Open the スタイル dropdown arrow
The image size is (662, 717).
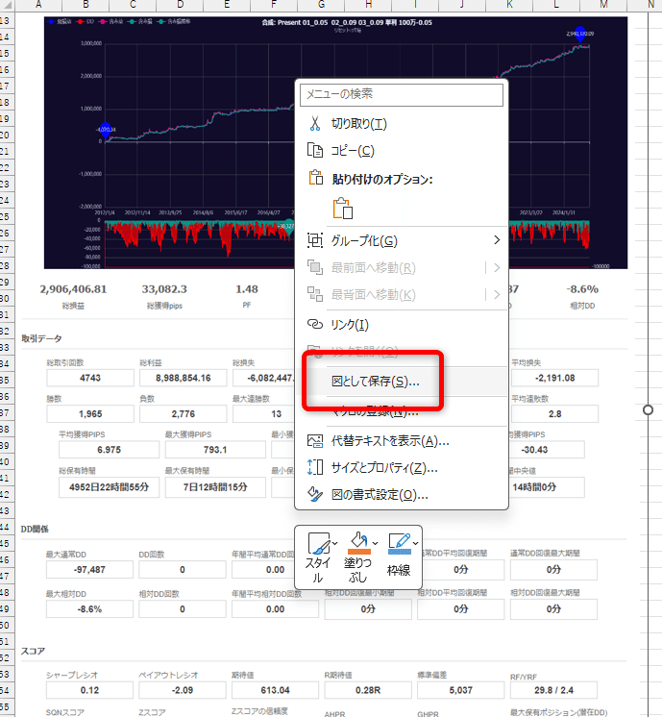point(335,543)
